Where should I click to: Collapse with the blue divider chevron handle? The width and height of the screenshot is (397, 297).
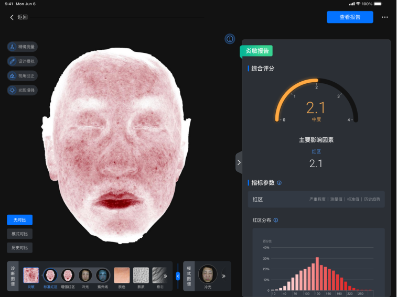178,276
